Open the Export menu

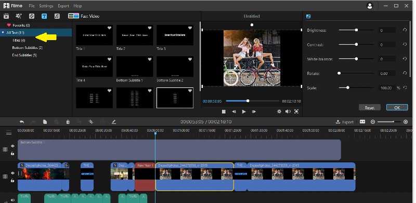(63, 6)
